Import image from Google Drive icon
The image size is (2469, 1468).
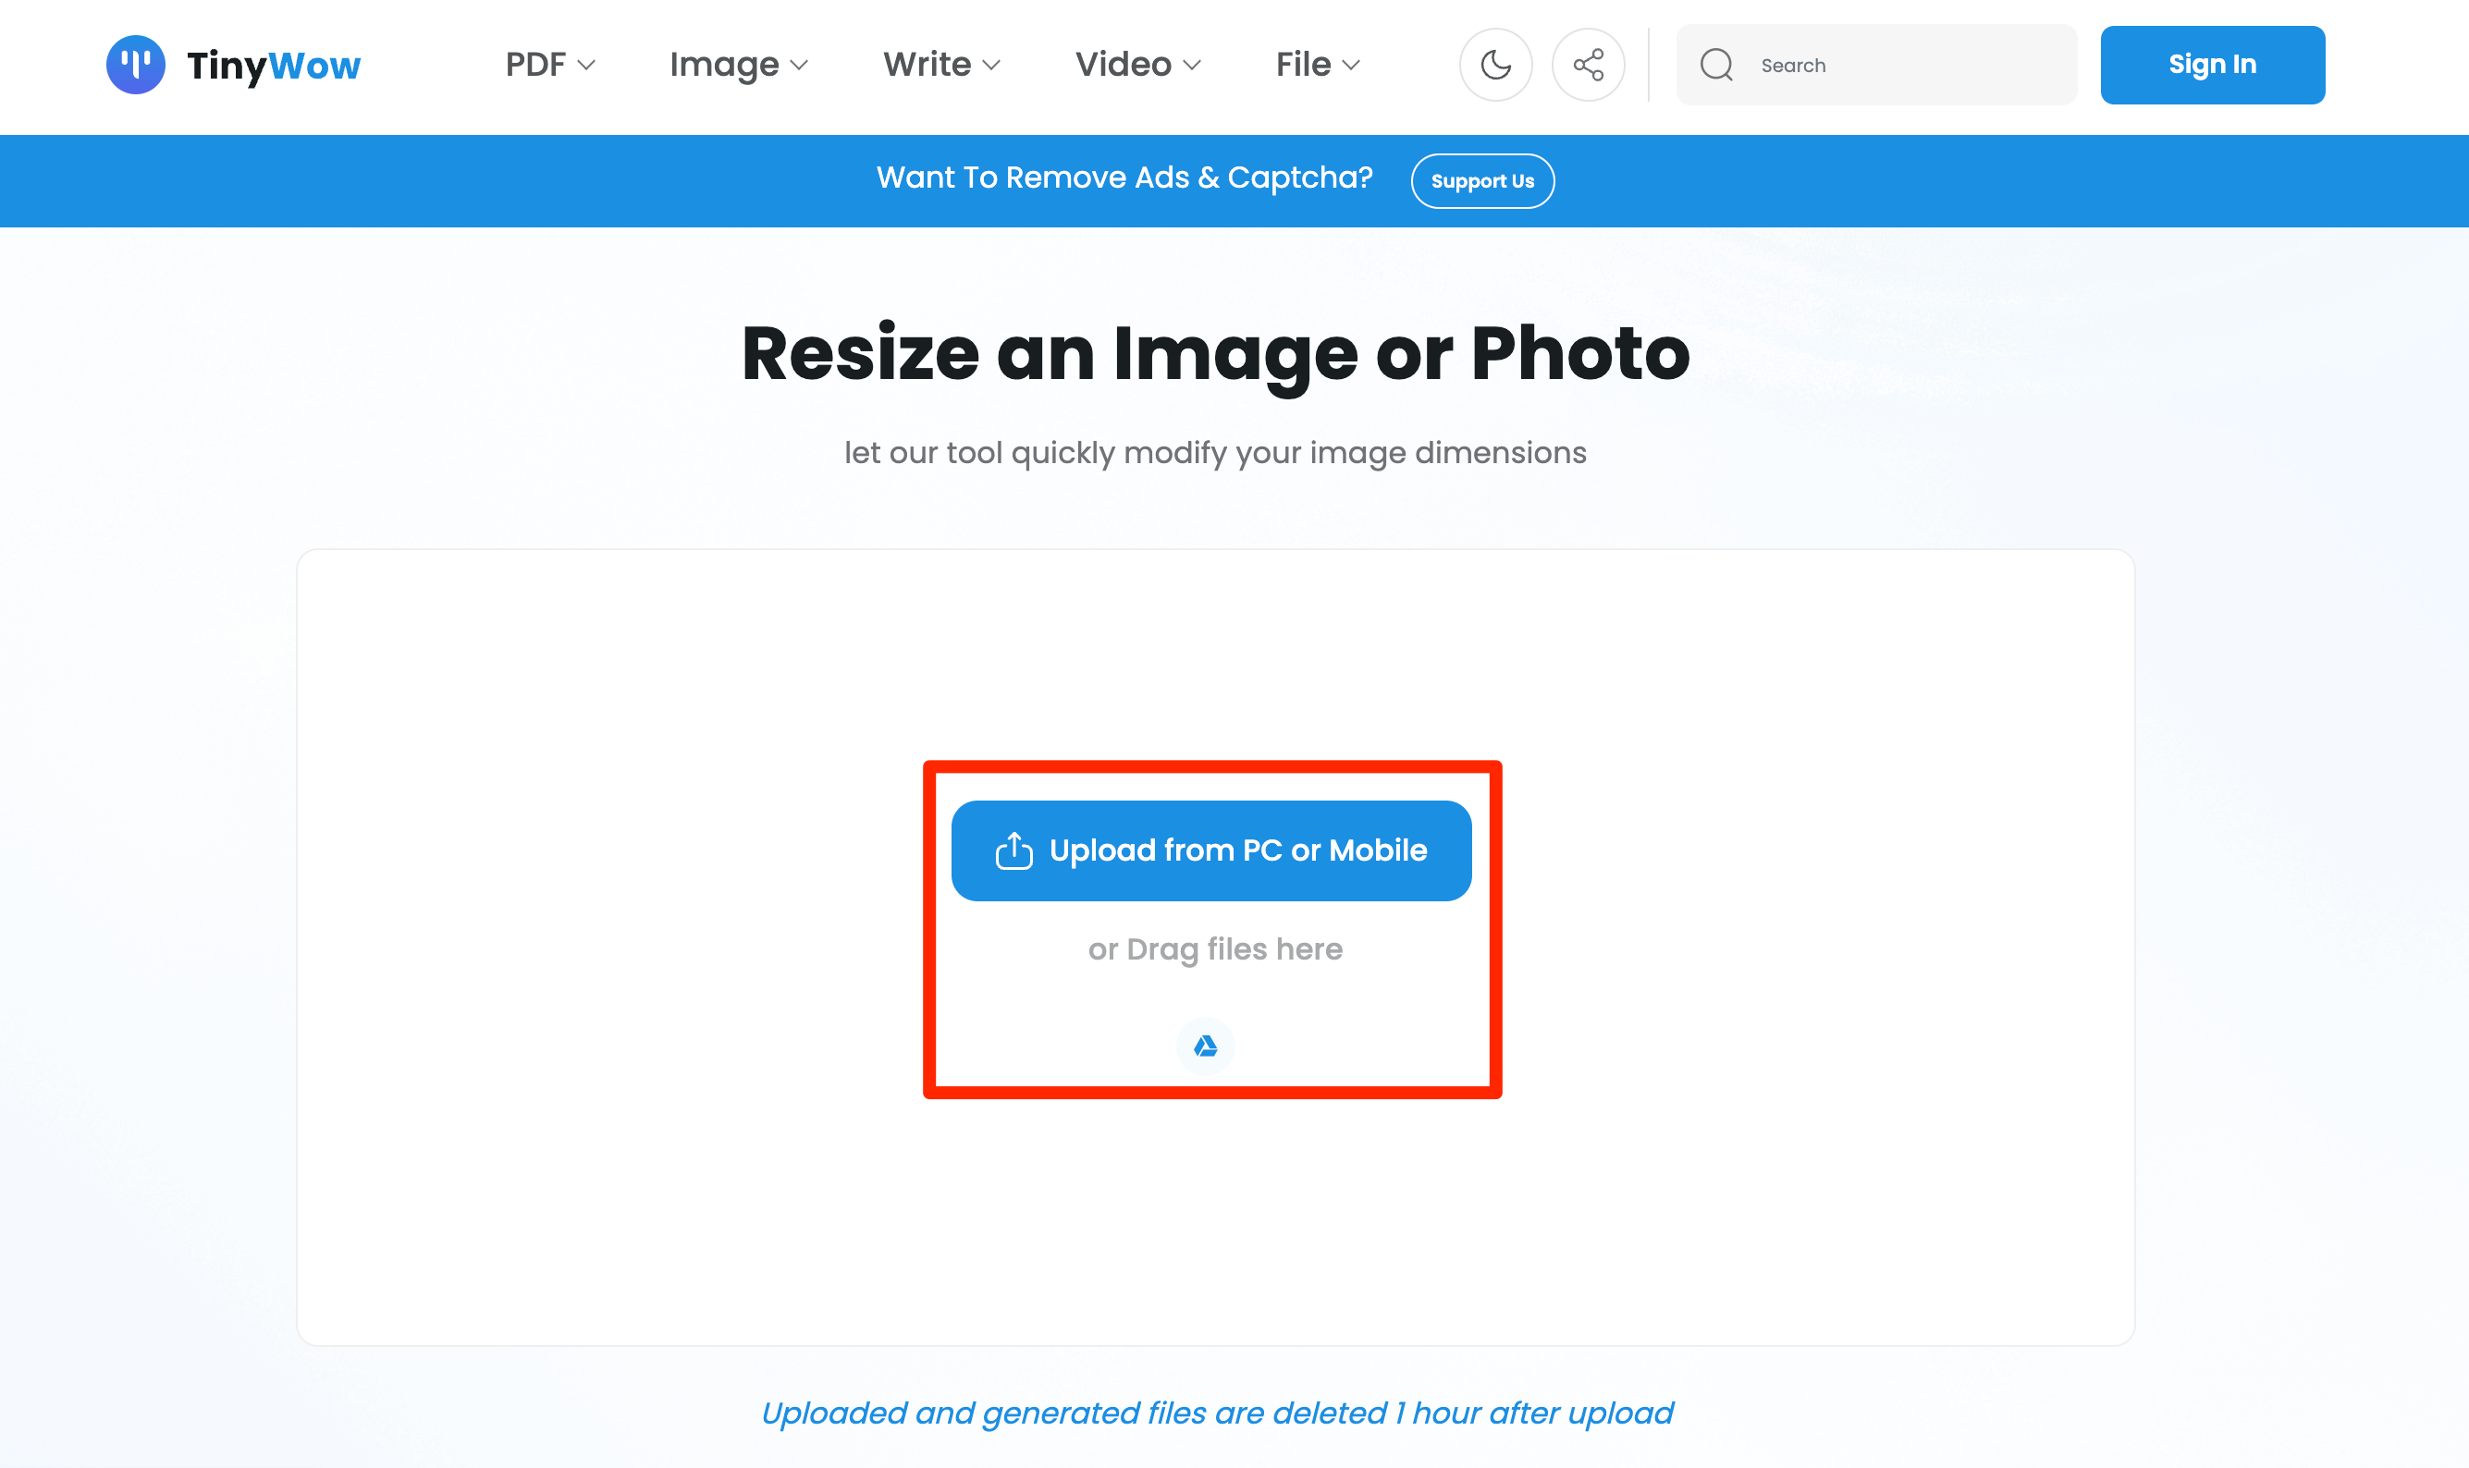1204,1046
